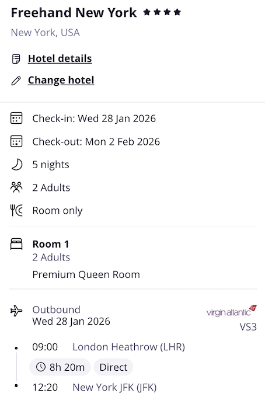Click the pencil edit icon

tap(16, 81)
